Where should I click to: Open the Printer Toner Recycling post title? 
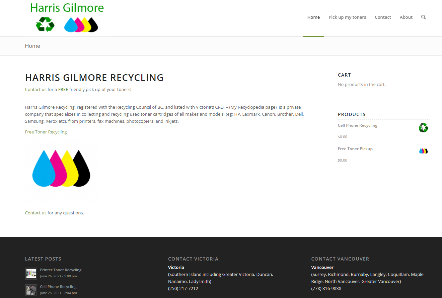61,270
